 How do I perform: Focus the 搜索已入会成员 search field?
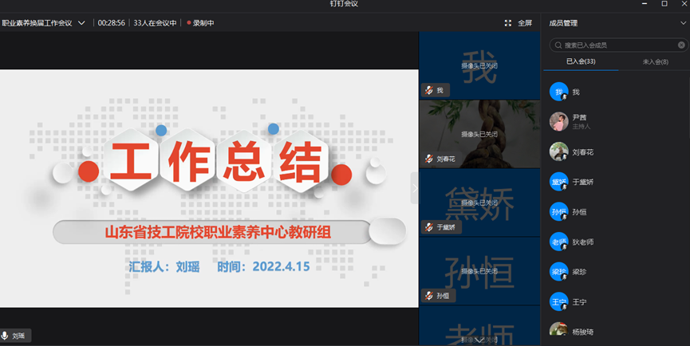(x=619, y=45)
